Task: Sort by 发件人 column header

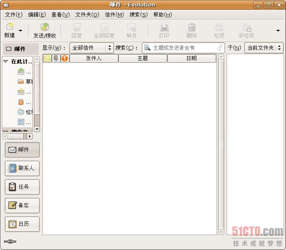Action: point(94,58)
